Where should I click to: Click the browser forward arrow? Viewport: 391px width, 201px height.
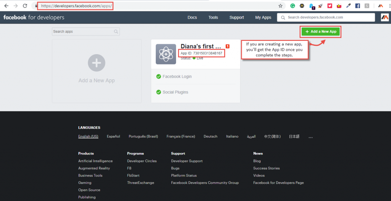(x=15, y=6)
